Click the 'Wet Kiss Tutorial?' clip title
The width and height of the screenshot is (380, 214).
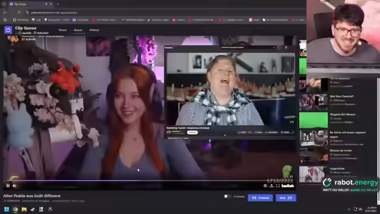[341, 96]
